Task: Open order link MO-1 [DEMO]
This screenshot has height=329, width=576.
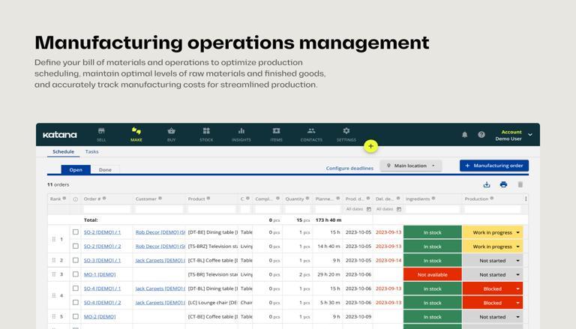Action: [x=100, y=274]
